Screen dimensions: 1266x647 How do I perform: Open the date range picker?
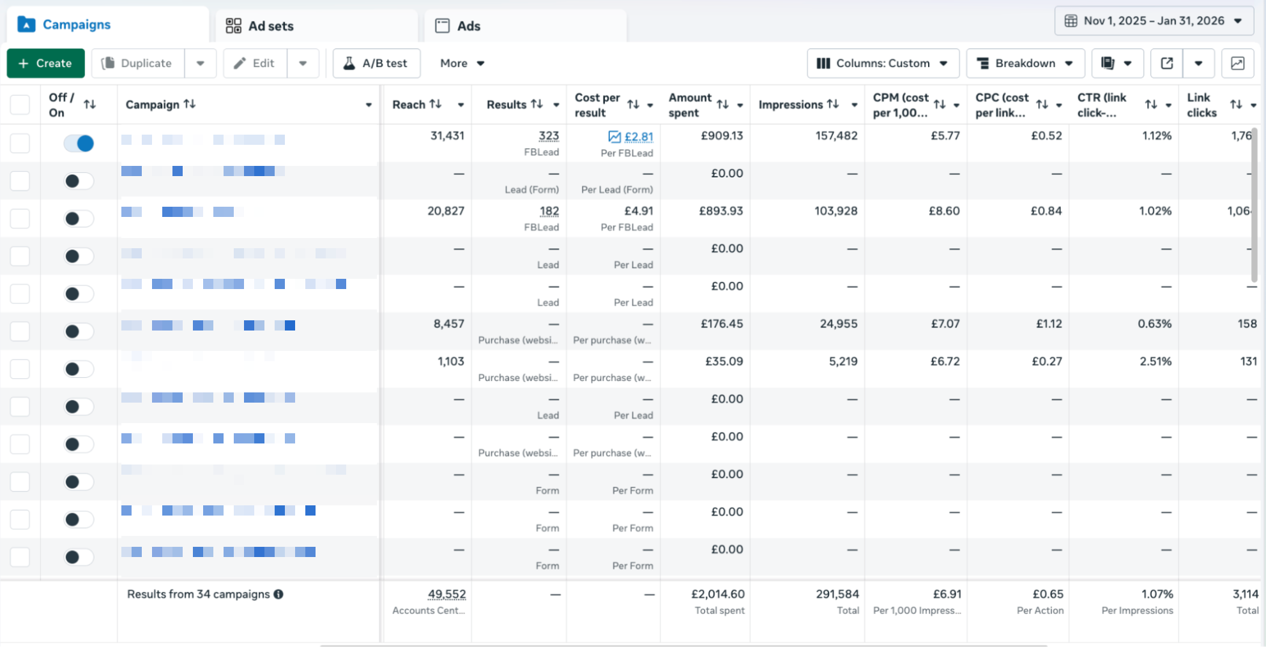coord(1154,21)
